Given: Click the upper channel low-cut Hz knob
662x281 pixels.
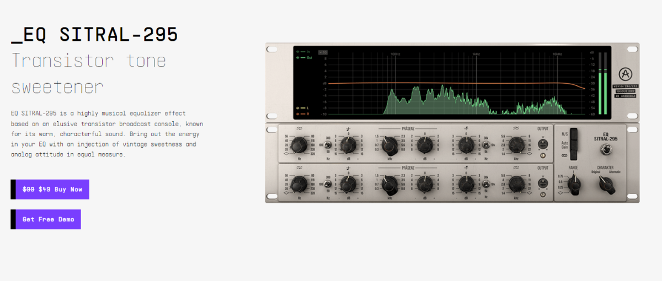Looking at the screenshot, I should tap(298, 145).
